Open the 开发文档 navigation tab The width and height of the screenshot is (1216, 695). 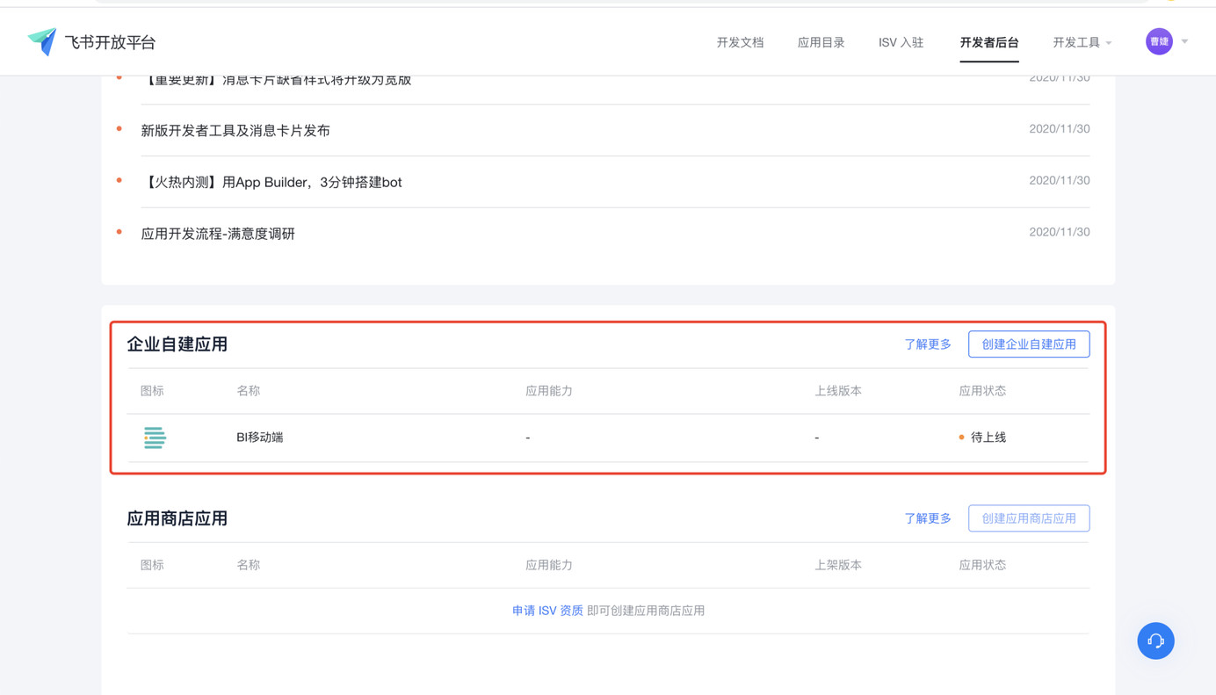740,42
